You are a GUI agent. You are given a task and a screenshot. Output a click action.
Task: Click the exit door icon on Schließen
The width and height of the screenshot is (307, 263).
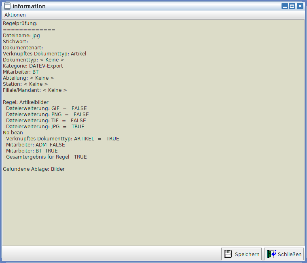click(x=271, y=254)
